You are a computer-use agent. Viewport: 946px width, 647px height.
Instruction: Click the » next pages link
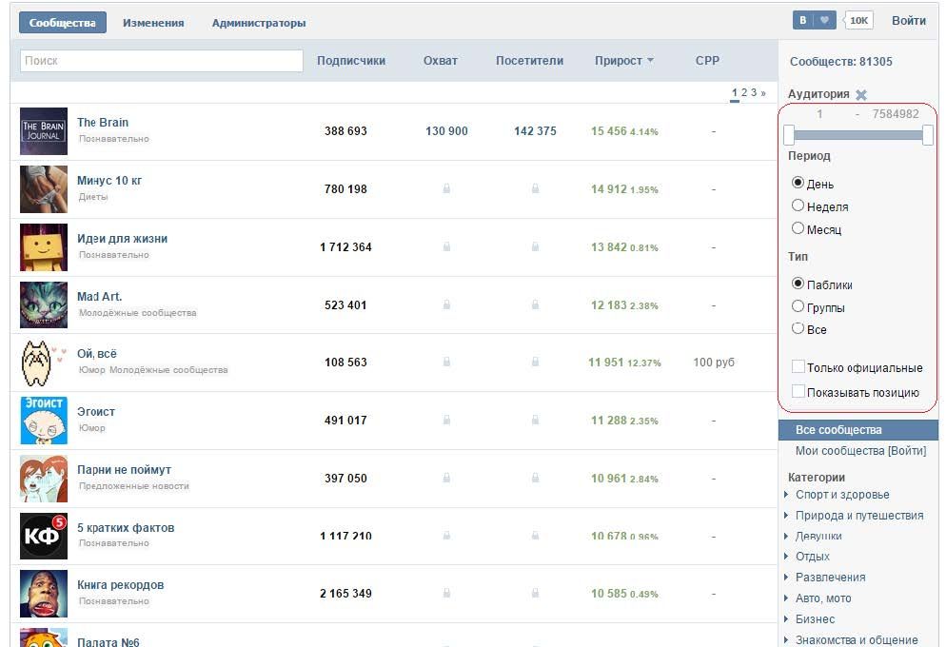[x=763, y=93]
